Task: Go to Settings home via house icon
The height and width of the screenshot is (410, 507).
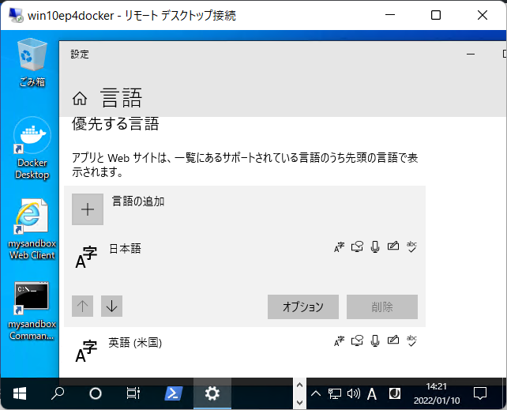Action: 80,98
